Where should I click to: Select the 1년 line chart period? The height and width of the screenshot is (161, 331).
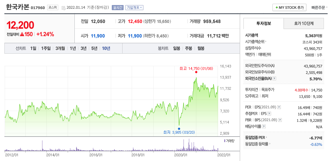click(x=73, y=48)
